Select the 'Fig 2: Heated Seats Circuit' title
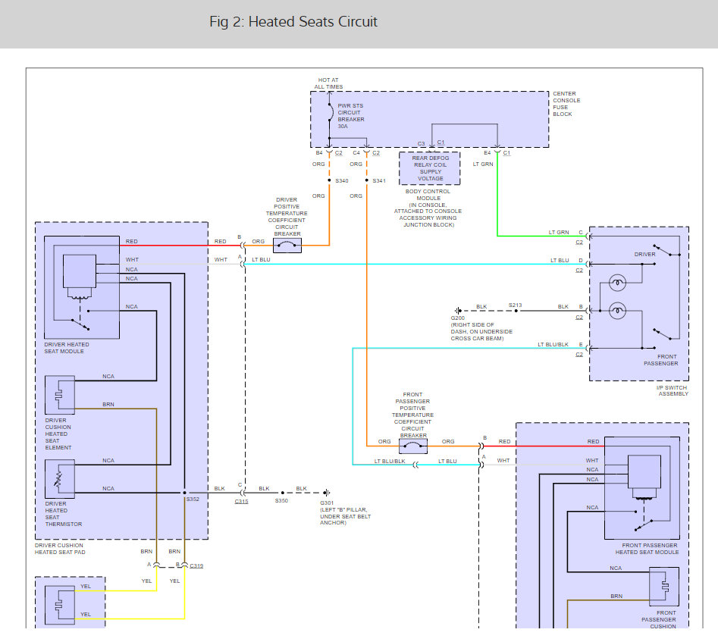 293,21
